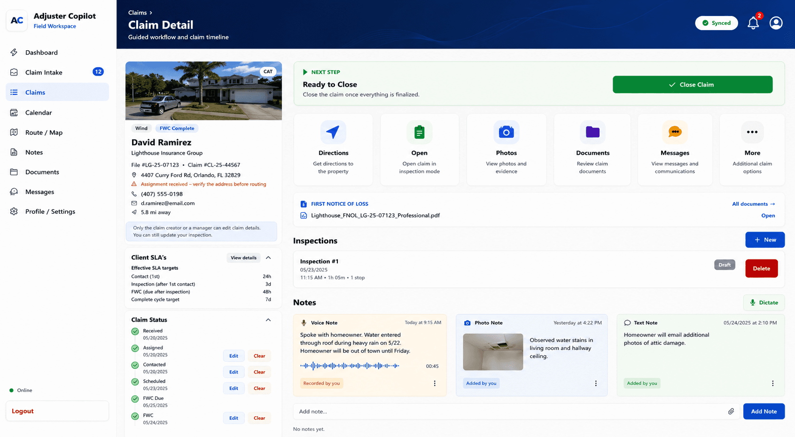Click the AC Adjuster Copilot logo

[x=17, y=21]
